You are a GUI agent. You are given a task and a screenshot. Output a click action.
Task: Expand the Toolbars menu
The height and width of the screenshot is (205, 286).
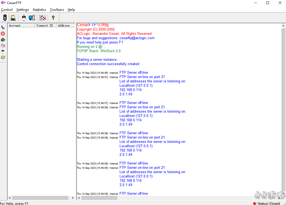click(x=57, y=10)
